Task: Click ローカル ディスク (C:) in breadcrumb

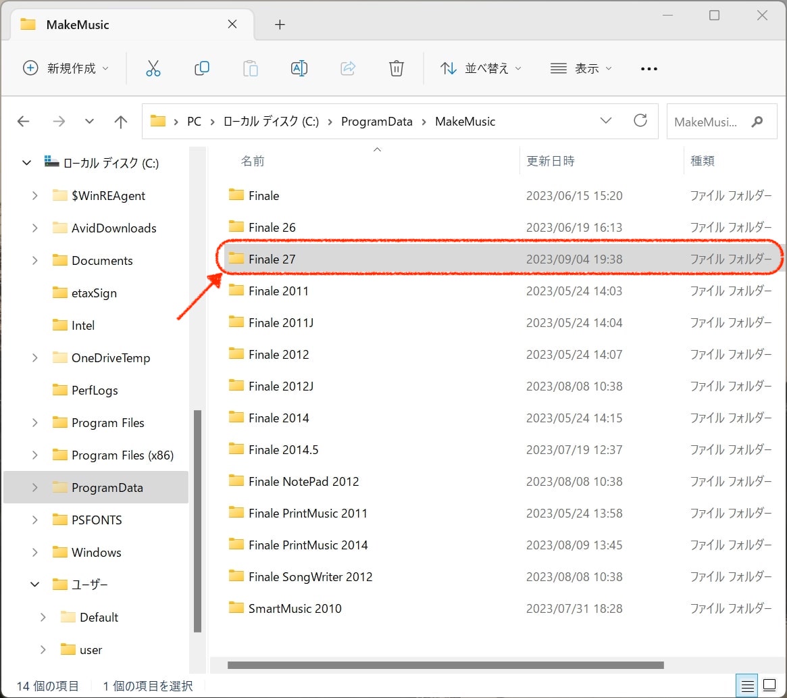Action: click(271, 122)
